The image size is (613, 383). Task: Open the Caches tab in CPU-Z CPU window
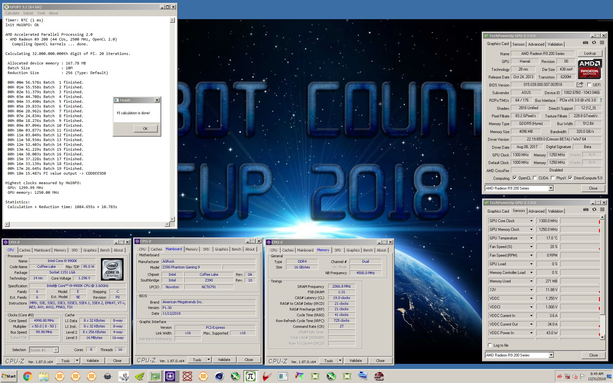[x=25, y=250]
